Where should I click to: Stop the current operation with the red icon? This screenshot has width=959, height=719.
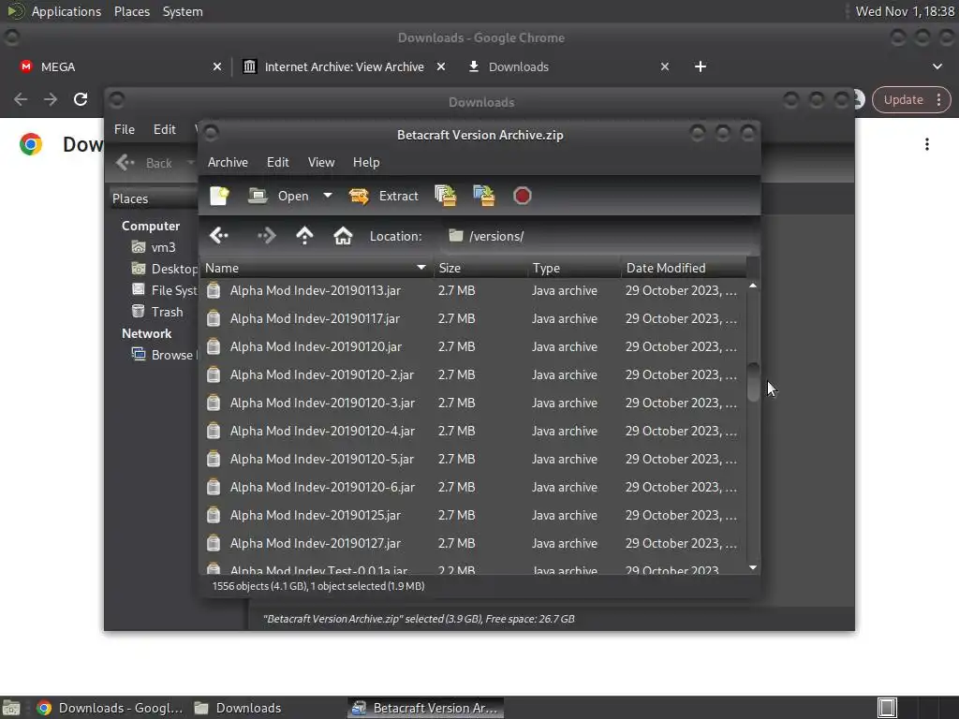(523, 196)
